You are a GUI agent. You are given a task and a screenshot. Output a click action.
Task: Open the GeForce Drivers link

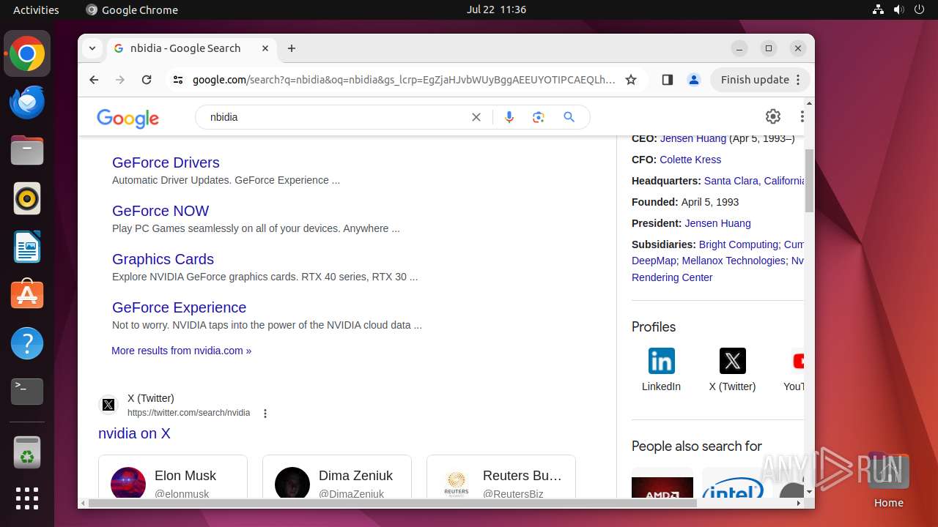[166, 162]
